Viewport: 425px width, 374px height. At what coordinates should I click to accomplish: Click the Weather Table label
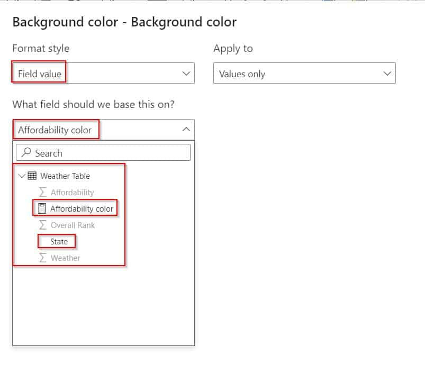pos(65,176)
